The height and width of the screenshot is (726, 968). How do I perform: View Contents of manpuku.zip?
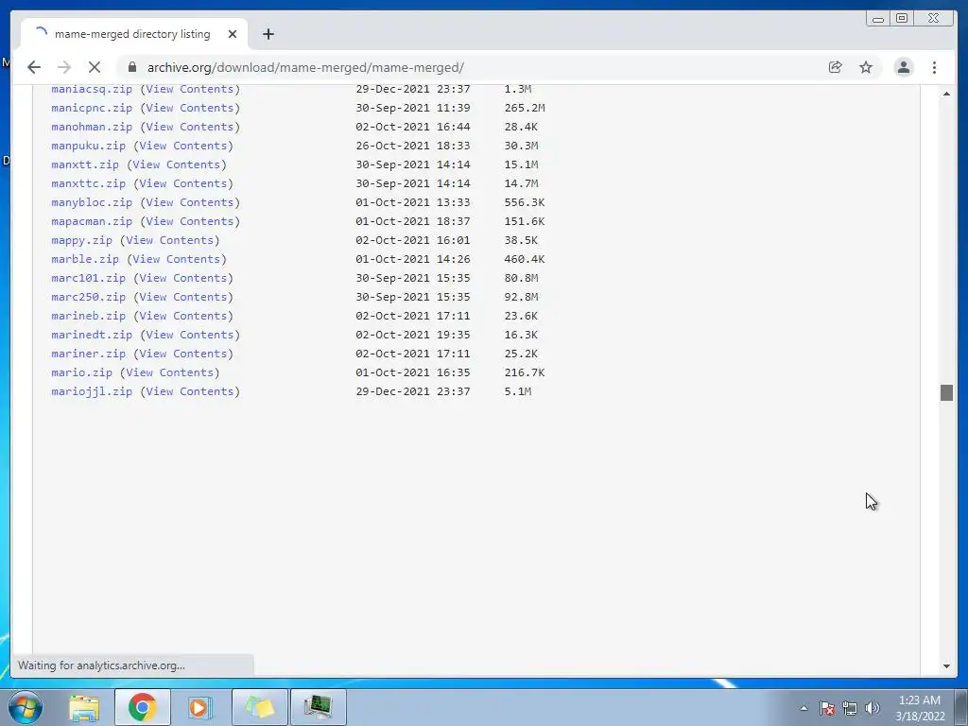[x=183, y=146]
